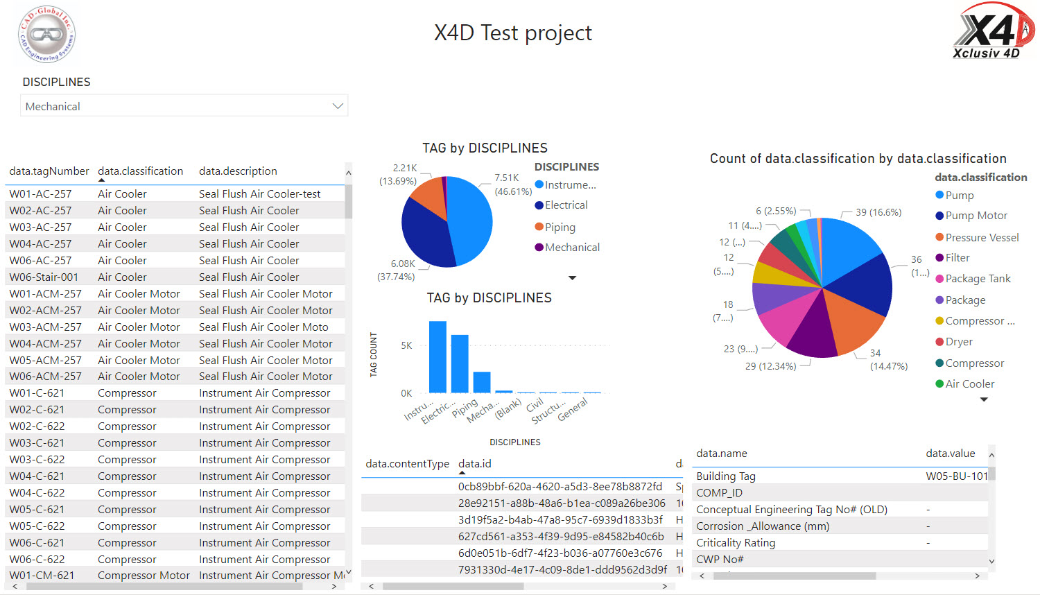
Task: Sort by data.value column header
Action: [x=951, y=454]
